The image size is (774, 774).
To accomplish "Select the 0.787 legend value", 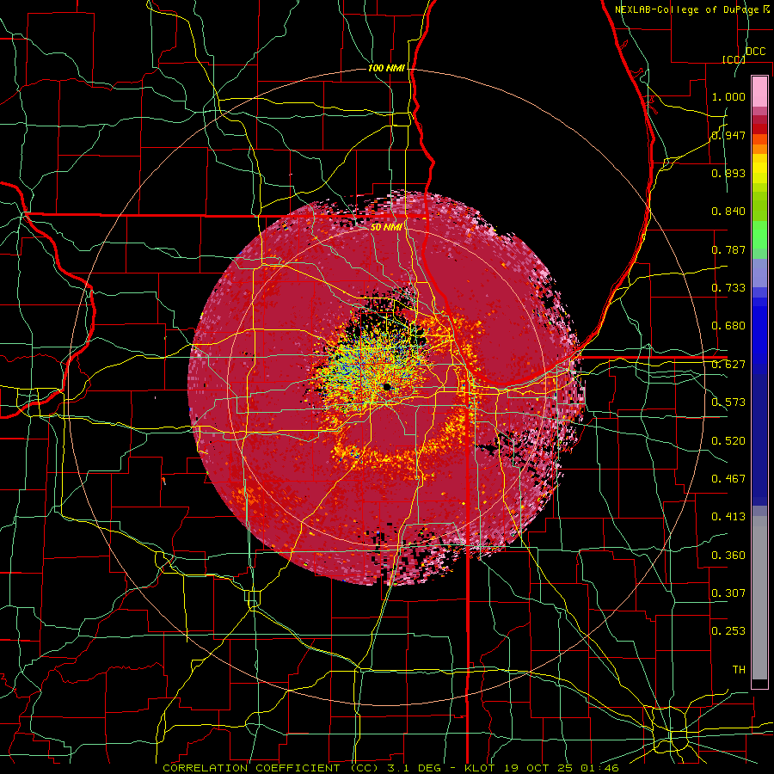I will coord(728,249).
